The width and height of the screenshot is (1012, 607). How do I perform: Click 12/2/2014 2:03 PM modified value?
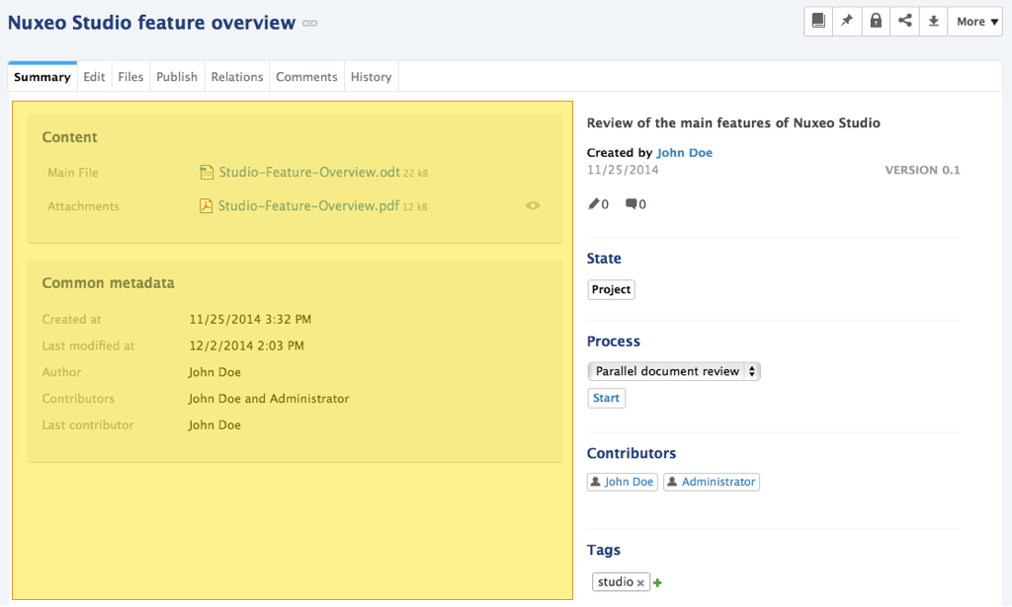(246, 345)
